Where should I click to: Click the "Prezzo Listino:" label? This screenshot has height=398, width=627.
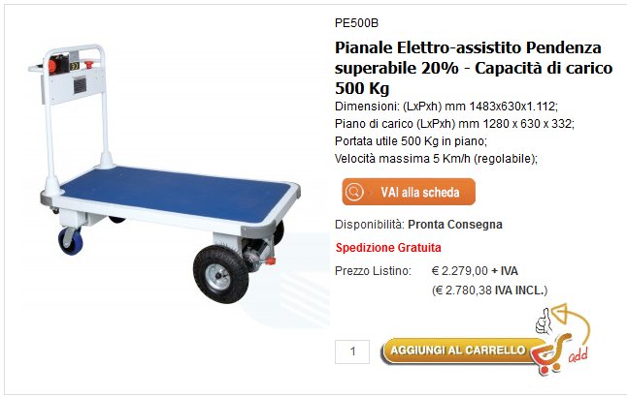(x=373, y=270)
